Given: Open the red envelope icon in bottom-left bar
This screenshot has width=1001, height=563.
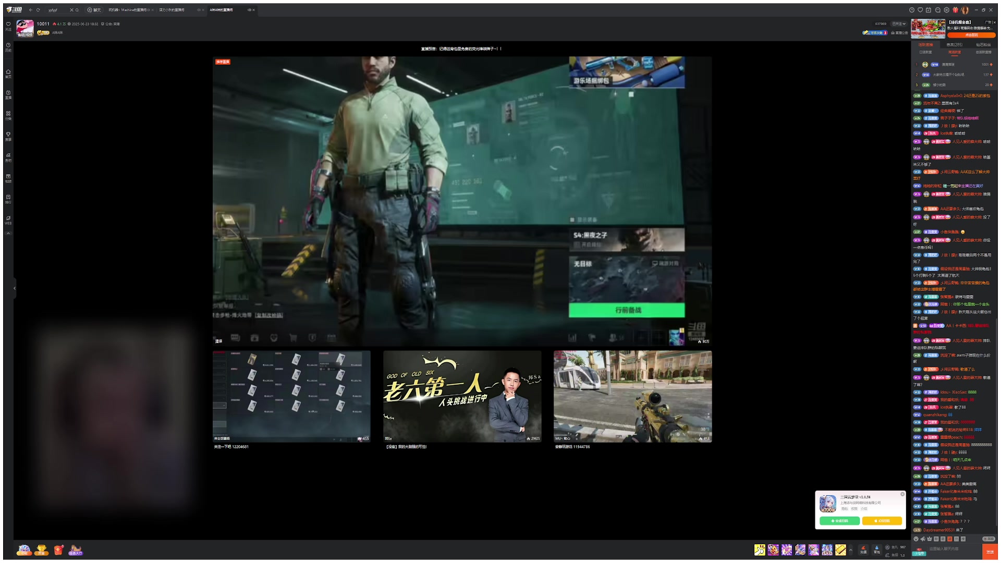Looking at the screenshot, I should (59, 550).
